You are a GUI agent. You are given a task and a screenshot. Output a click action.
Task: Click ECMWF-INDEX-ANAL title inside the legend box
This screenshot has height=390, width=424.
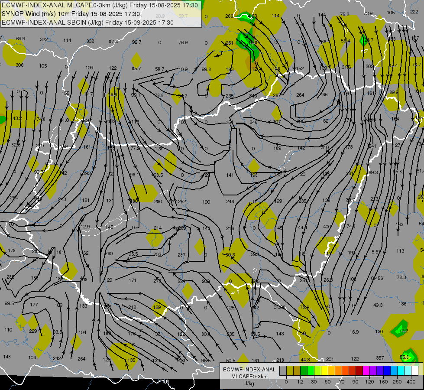[x=249, y=370]
